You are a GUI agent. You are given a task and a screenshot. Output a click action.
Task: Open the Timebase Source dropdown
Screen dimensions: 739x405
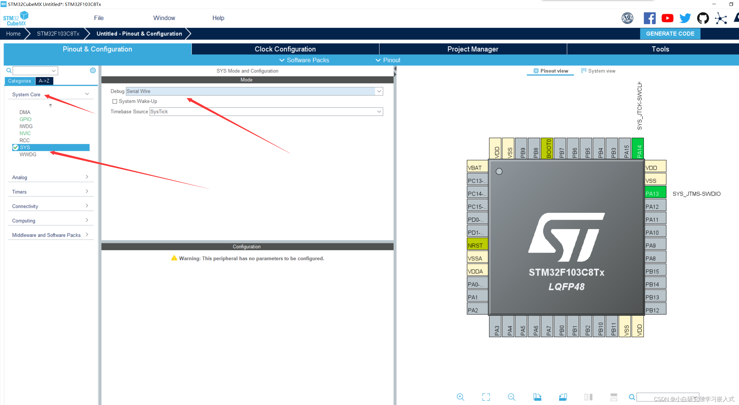click(379, 112)
